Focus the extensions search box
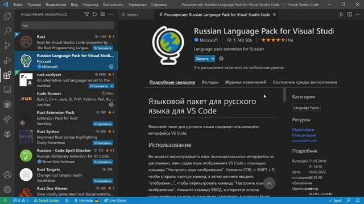This screenshot has width=364, height=204. click(67, 25)
